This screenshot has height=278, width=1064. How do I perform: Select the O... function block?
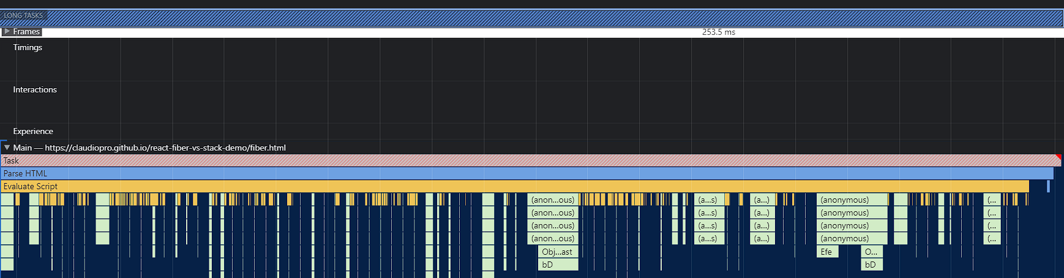871,252
